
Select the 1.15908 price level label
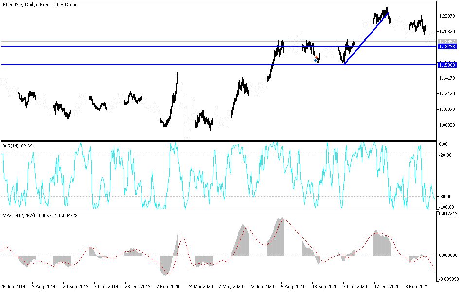point(446,64)
